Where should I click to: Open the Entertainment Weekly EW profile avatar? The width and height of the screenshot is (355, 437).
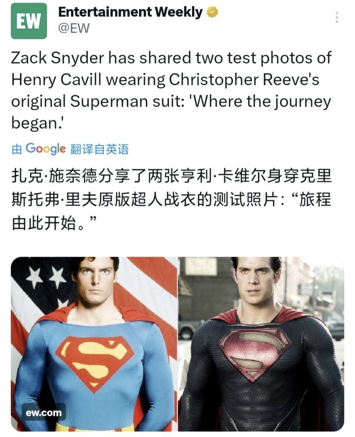(x=29, y=21)
